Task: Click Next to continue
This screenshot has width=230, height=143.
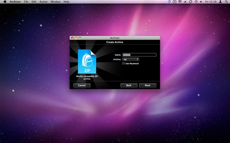Action: [147, 85]
